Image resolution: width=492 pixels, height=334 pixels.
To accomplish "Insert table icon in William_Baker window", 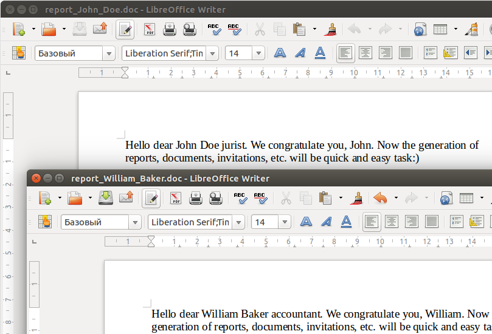I will [466, 199].
